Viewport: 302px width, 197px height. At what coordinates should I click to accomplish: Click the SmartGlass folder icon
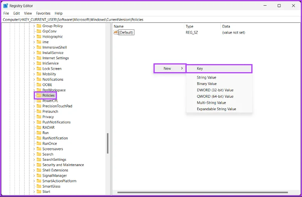pos(39,186)
